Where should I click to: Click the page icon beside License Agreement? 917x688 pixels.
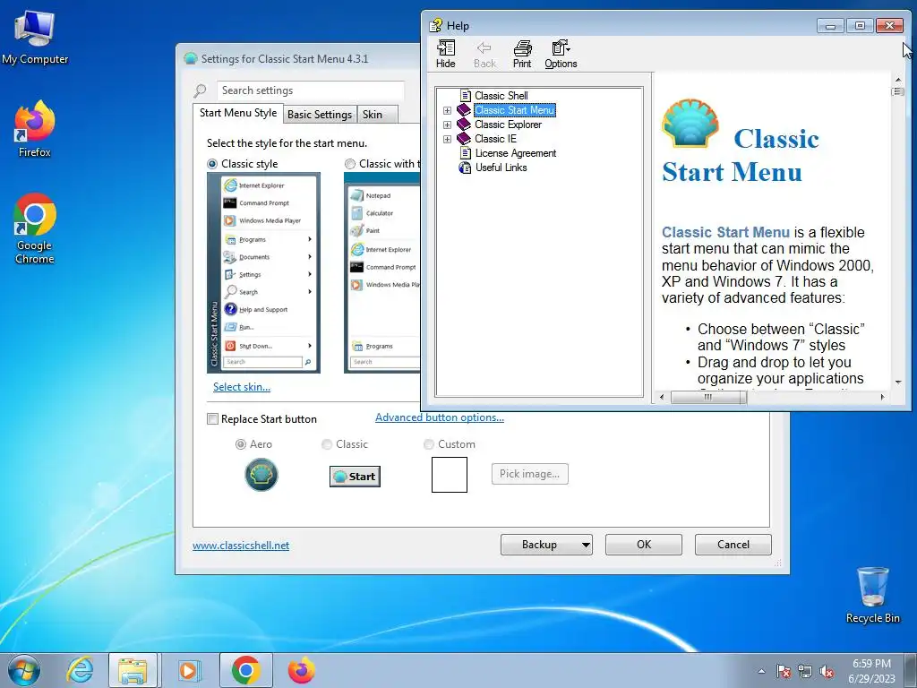coord(466,153)
